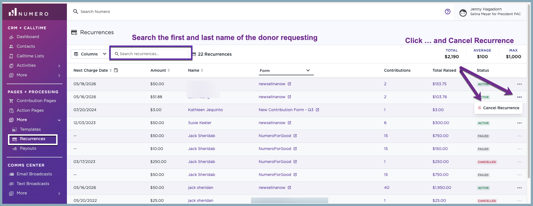Open three-dots menu for Susie Keeler row
The image size is (533, 206).
519,123
